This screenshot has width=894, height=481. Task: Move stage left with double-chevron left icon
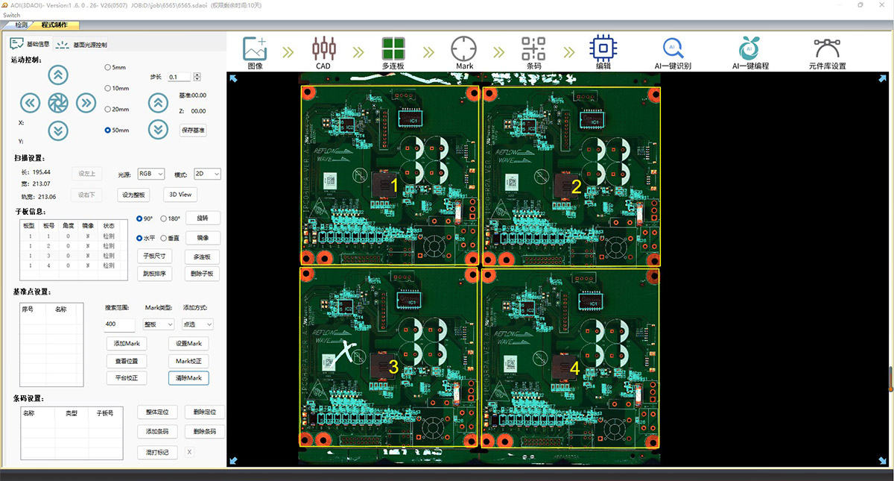pos(30,103)
